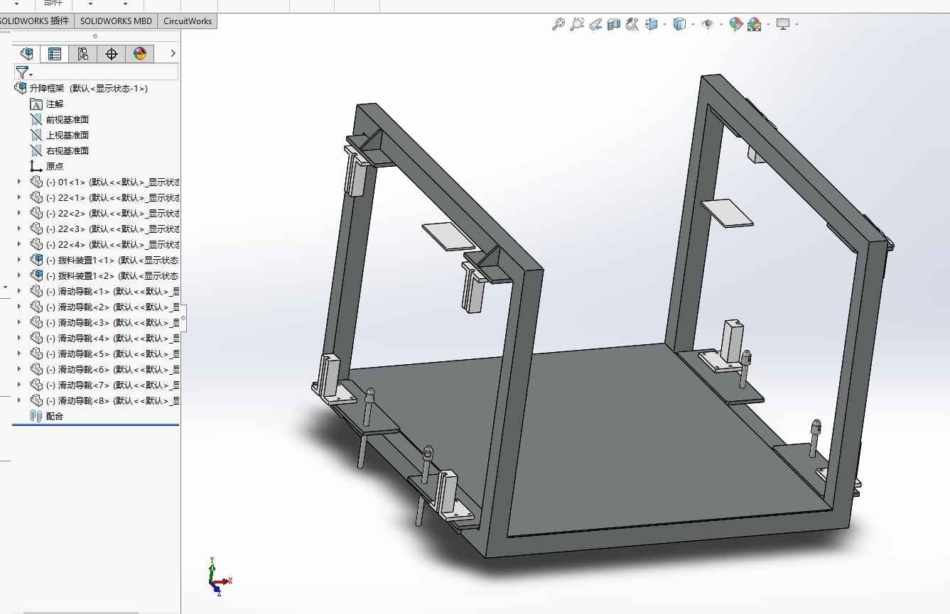Click the Apply Scene icon
Screen dimensions: 950x614
coord(755,24)
